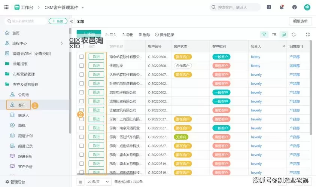Click 一般客户 tag in 启明电子 row
Image resolution: width=316 pixels, height=187 pixels.
(x=221, y=92)
